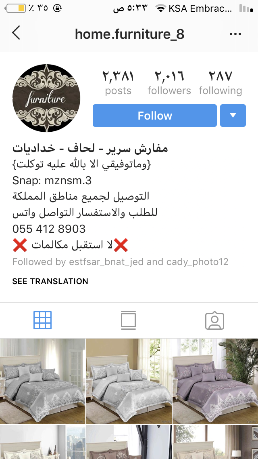The image size is (258, 459).
Task: Tap SEE TRANSLATION under the bio
Action: click(50, 281)
